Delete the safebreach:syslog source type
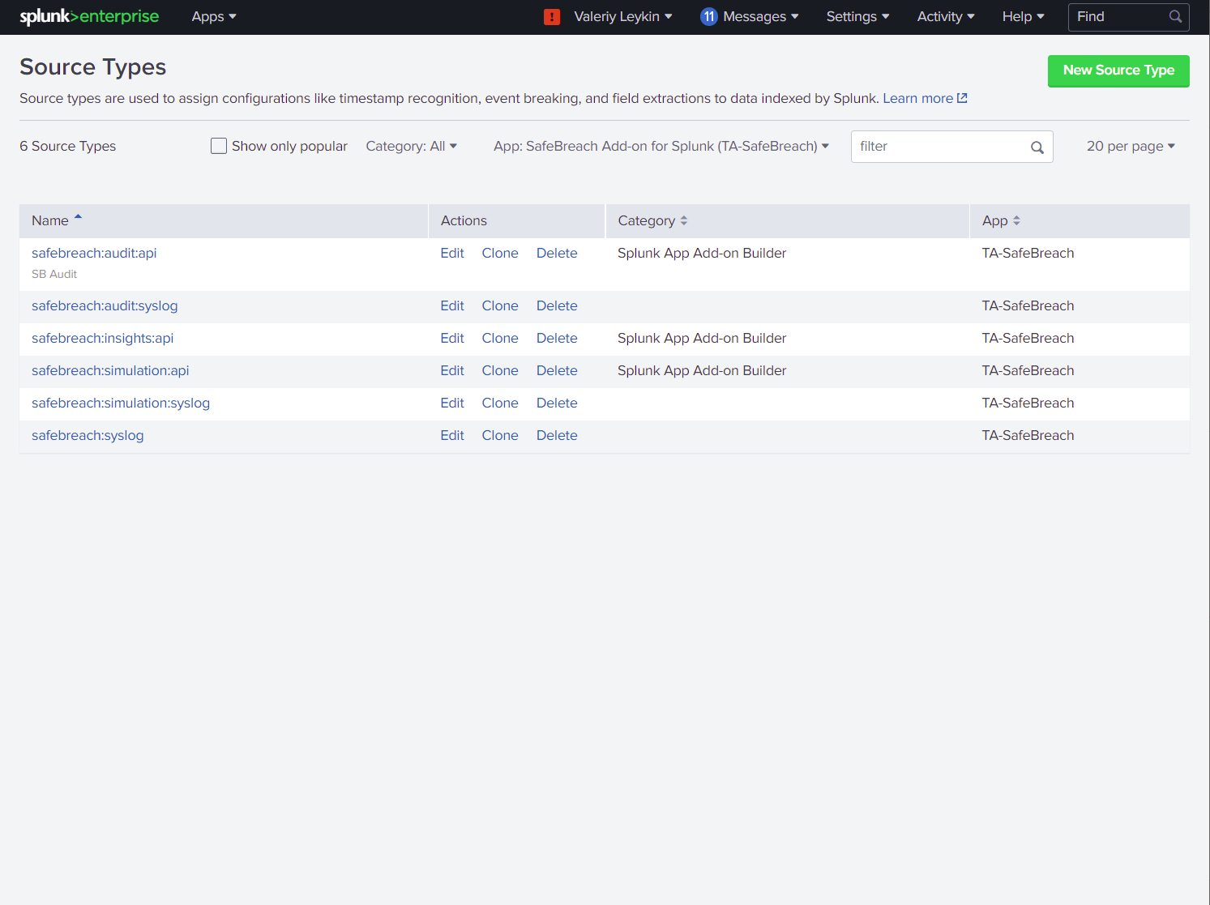This screenshot has height=905, width=1210. click(x=557, y=435)
